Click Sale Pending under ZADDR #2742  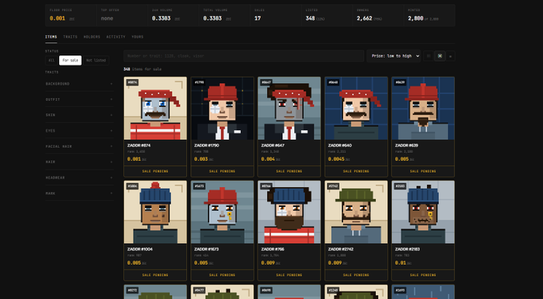(x=356, y=275)
